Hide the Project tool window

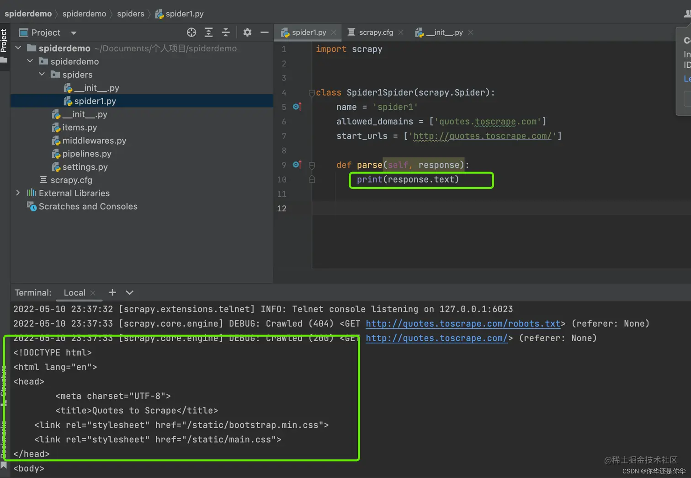point(264,32)
